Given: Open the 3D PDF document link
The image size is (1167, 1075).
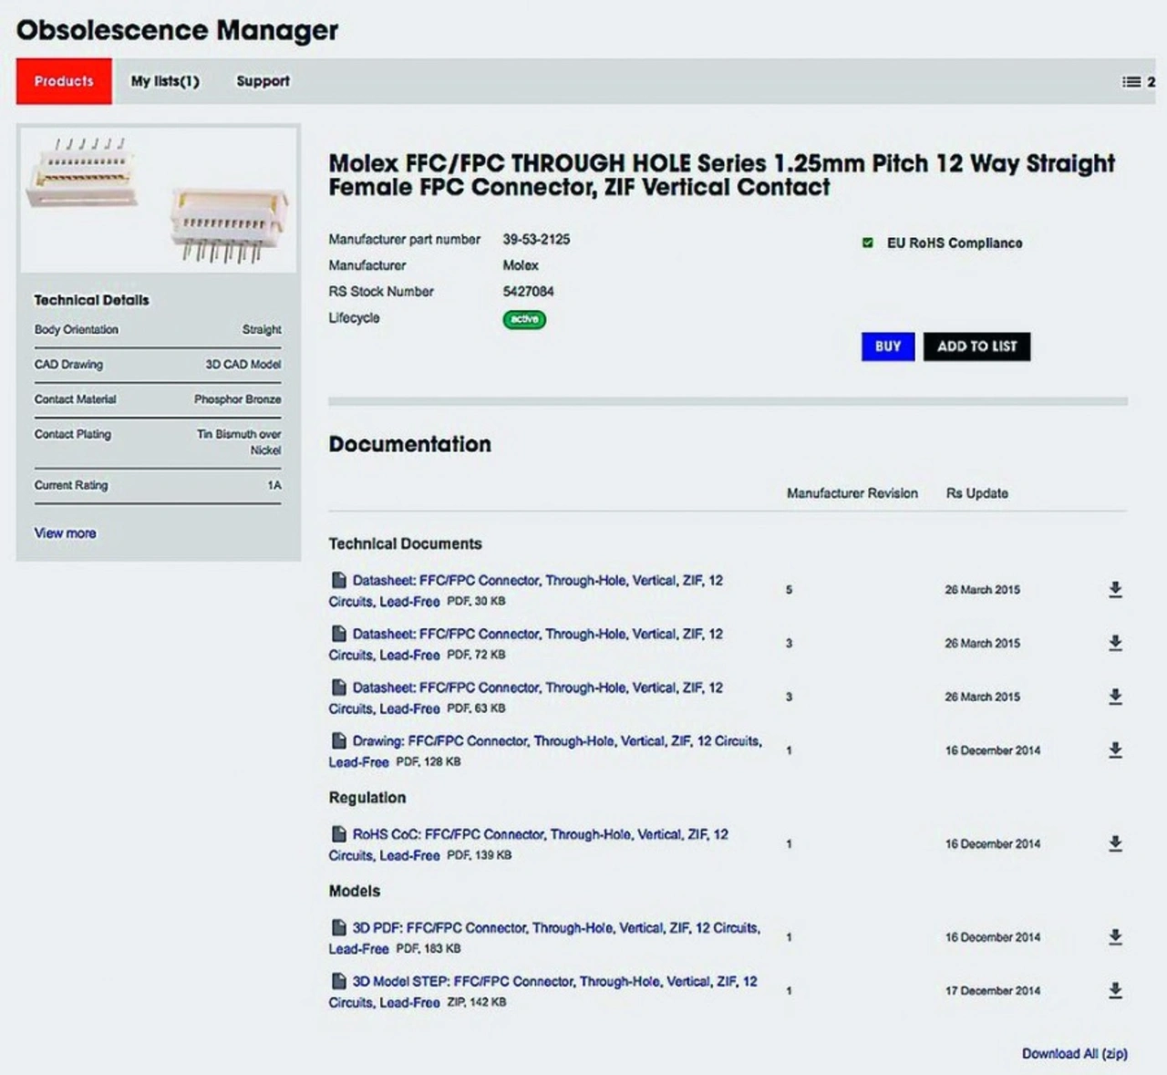Looking at the screenshot, I should click(x=545, y=938).
